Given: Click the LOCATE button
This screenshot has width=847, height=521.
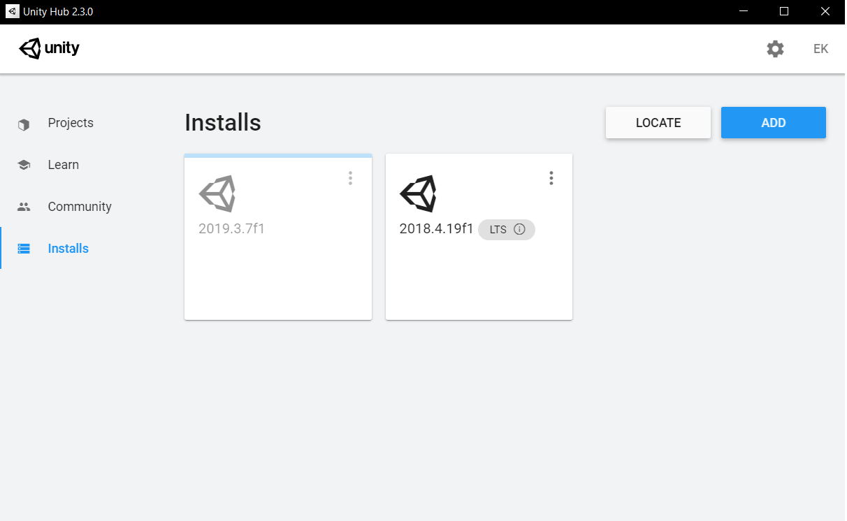Looking at the screenshot, I should tap(658, 123).
